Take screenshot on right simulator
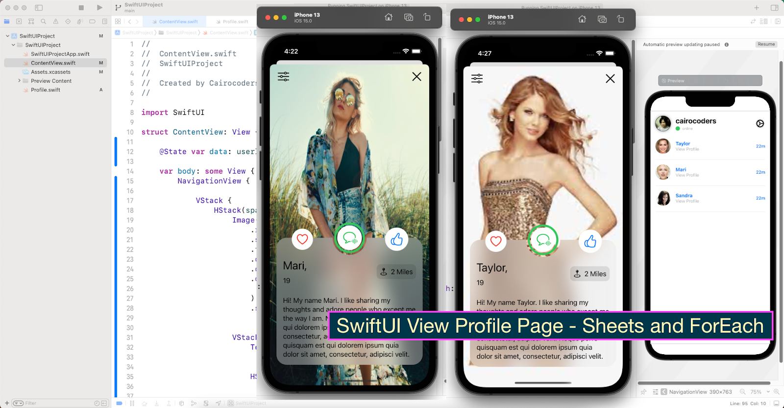The height and width of the screenshot is (408, 784). (602, 19)
